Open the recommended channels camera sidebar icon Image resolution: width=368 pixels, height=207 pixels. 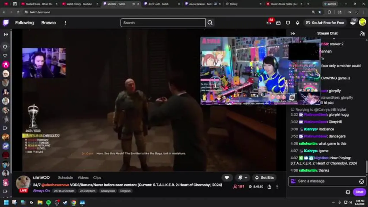pos(5,128)
